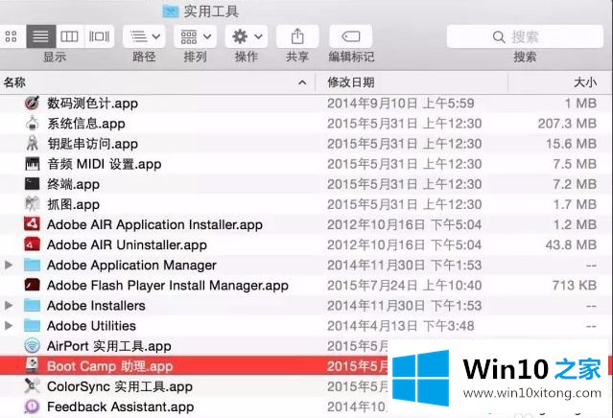Select Adobe AIR Application Installer icon
Viewport: 613px width, 418px height.
click(x=32, y=224)
